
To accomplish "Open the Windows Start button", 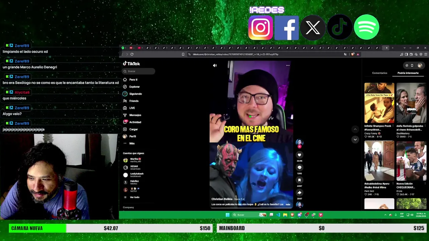I will pyautogui.click(x=228, y=215).
